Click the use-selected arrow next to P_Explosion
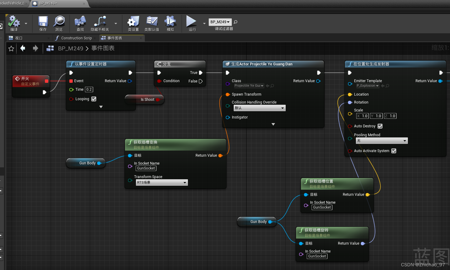 pyautogui.click(x=383, y=86)
